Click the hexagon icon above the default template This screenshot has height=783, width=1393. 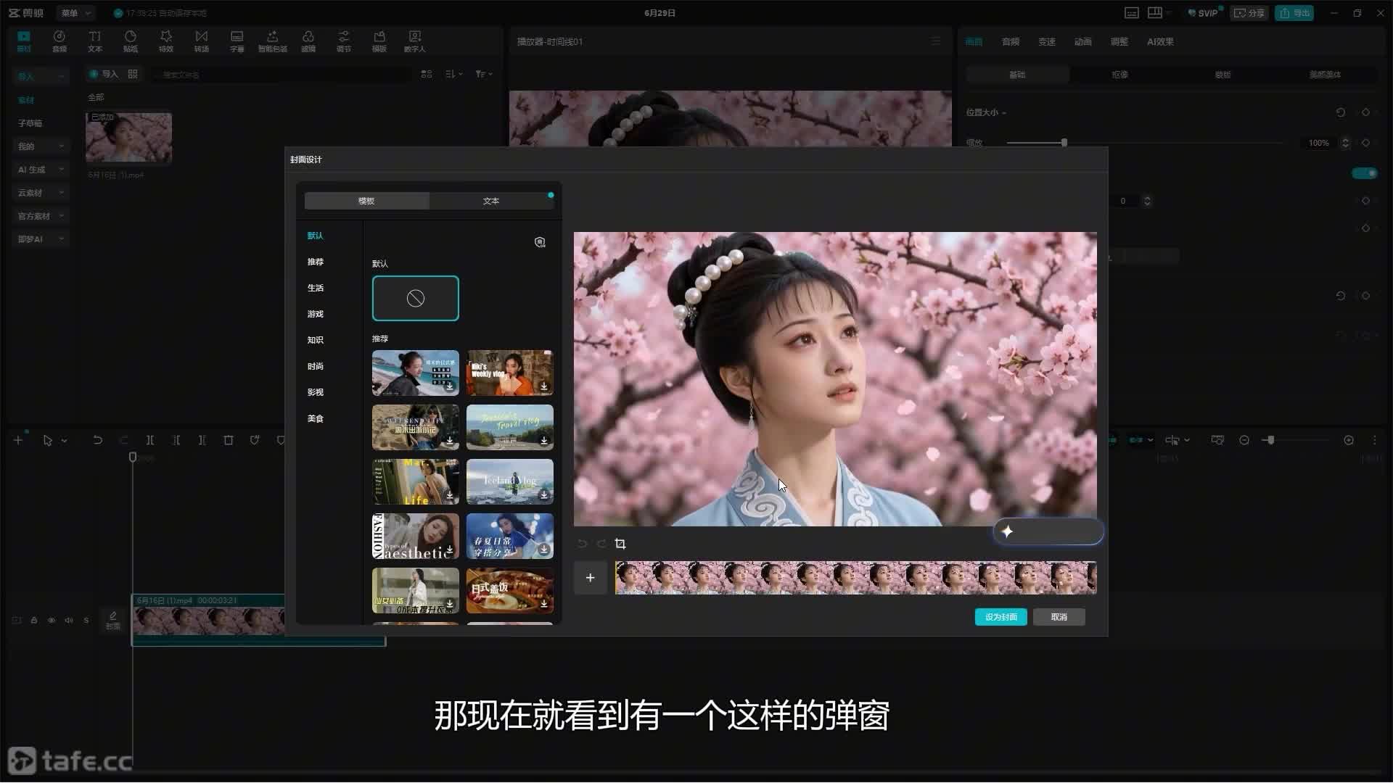click(540, 242)
